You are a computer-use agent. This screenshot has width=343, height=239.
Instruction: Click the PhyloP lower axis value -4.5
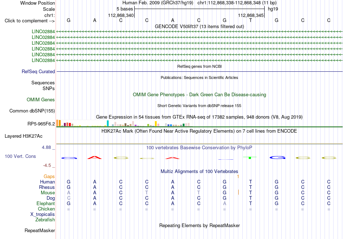pos(47,165)
